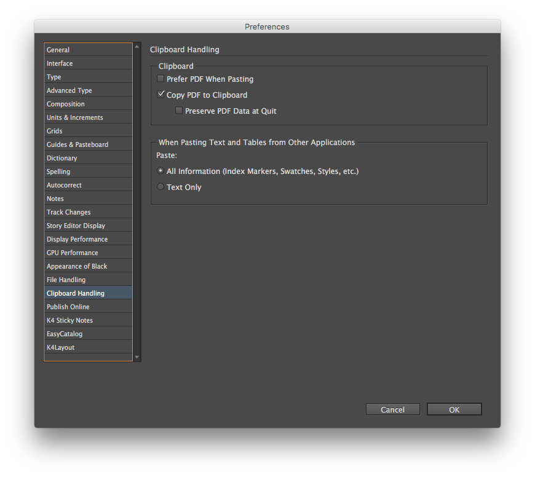Choose Text Only paste option
535x477 pixels.
click(x=160, y=187)
